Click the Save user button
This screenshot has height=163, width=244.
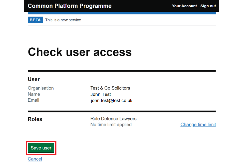click(41, 148)
